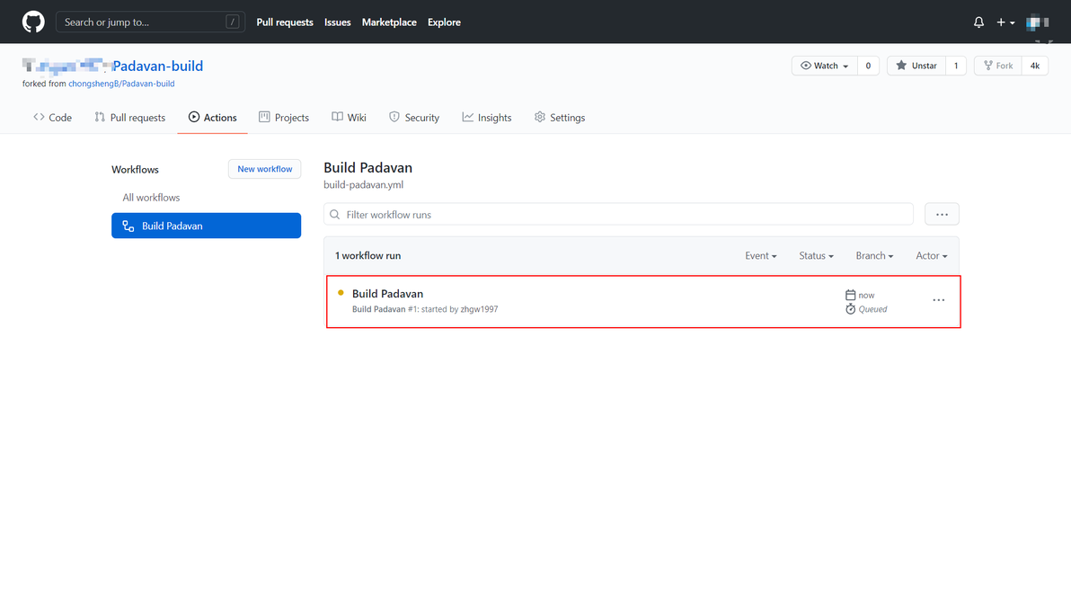Go to the Settings tab
Screen dimensions: 1071x603
[559, 118]
